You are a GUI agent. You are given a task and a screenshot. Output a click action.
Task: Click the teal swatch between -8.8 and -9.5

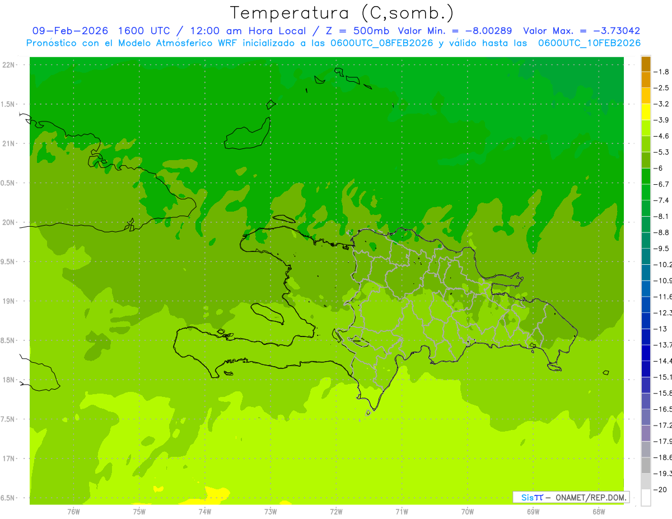[646, 241]
